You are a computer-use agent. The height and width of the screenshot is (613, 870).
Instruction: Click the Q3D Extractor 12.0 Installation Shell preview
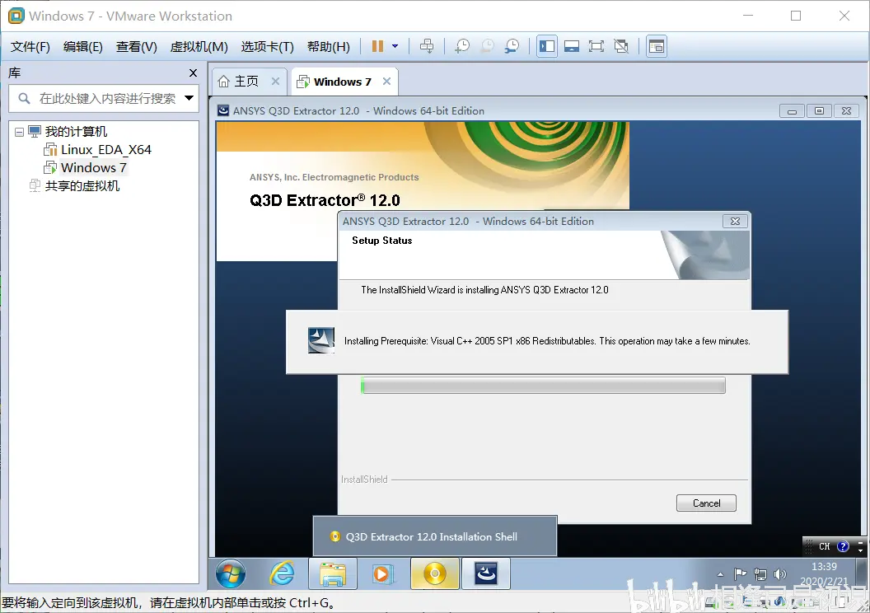[435, 536]
